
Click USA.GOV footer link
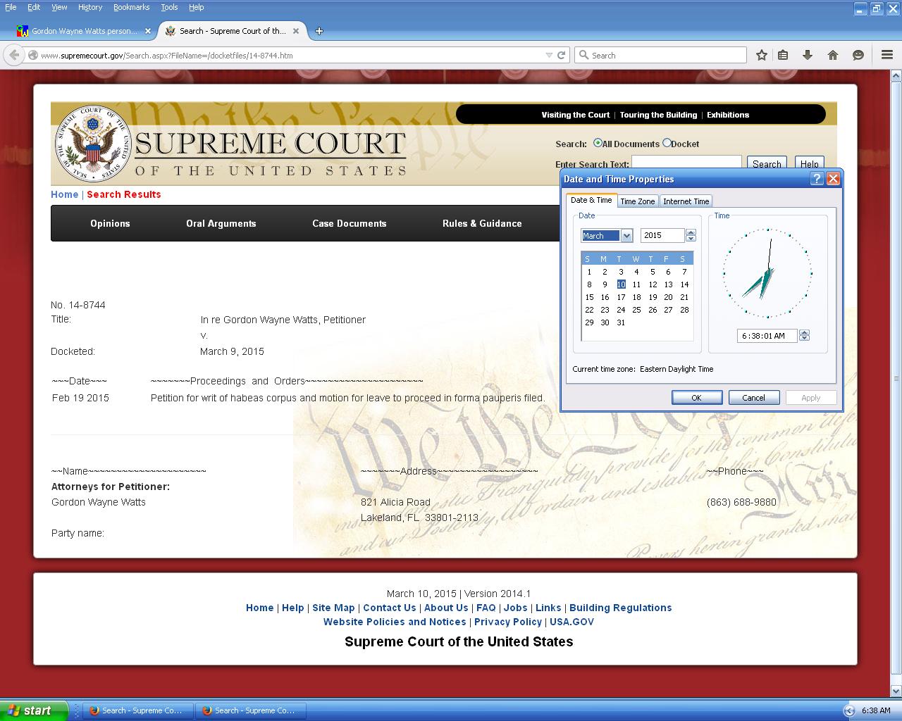pyautogui.click(x=572, y=622)
